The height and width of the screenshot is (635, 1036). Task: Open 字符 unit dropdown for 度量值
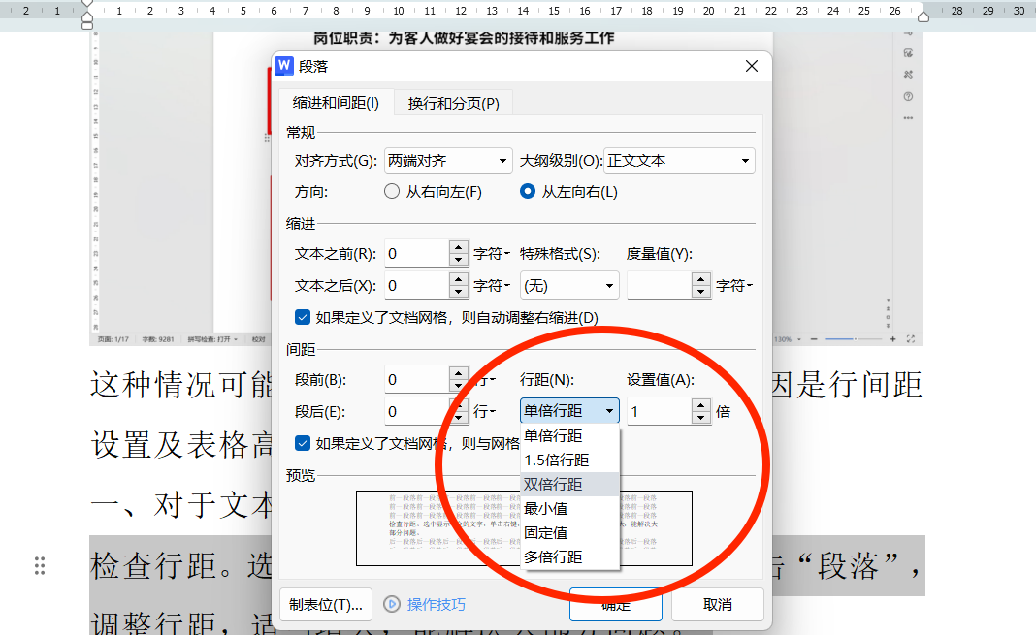pos(734,286)
